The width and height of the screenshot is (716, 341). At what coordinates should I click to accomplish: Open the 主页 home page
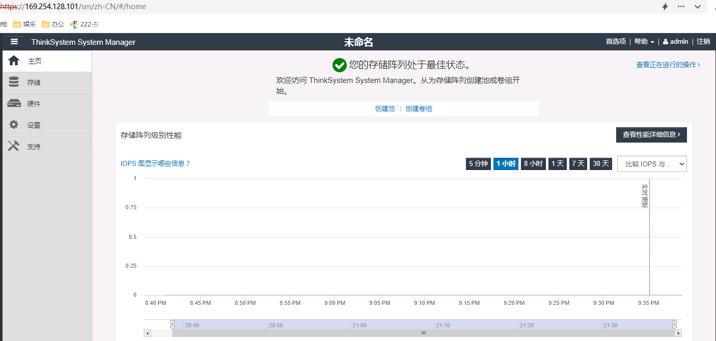(x=47, y=61)
